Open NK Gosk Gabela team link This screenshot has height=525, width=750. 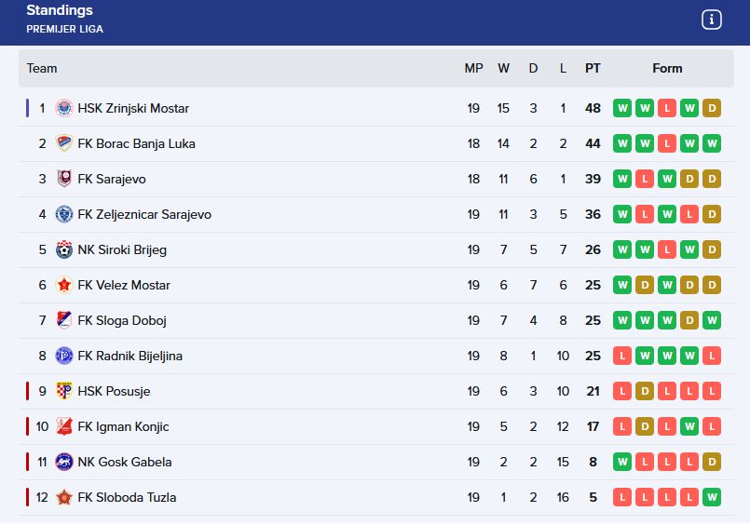pyautogui.click(x=125, y=462)
